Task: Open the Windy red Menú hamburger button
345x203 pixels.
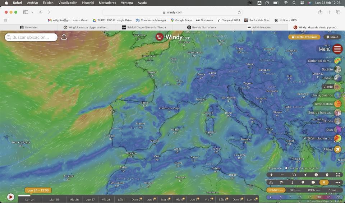Action: 337,49
